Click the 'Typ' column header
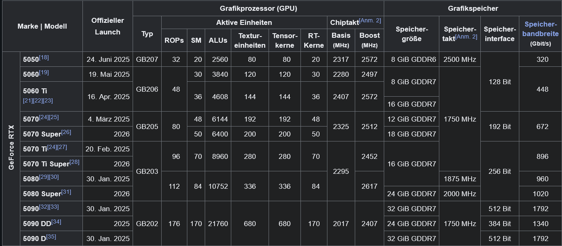This screenshot has height=246, width=562. click(147, 34)
